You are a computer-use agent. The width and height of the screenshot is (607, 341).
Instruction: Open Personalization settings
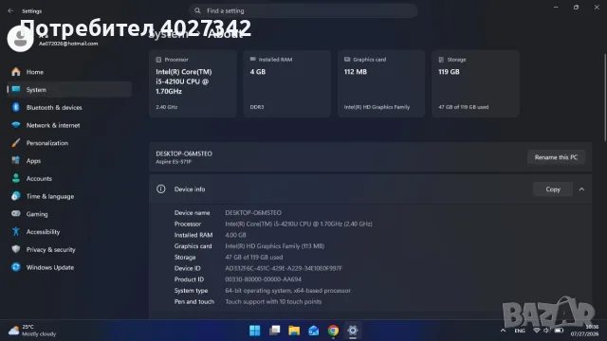click(x=69, y=143)
